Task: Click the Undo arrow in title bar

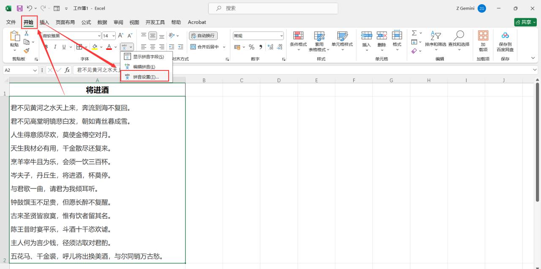Action: pyautogui.click(x=29, y=8)
